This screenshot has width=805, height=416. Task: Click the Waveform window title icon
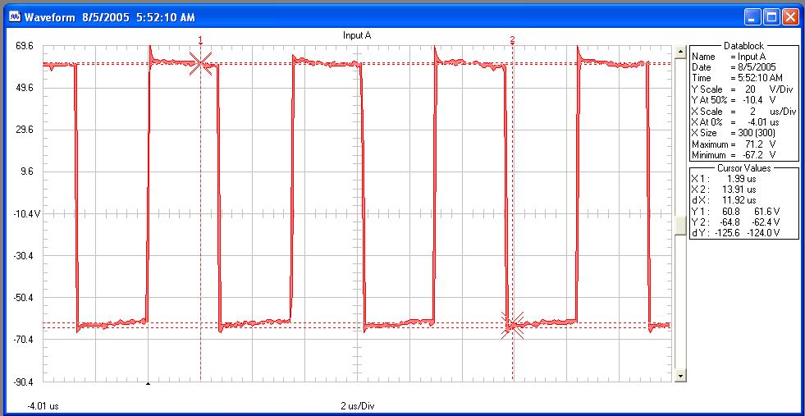[x=15, y=17]
